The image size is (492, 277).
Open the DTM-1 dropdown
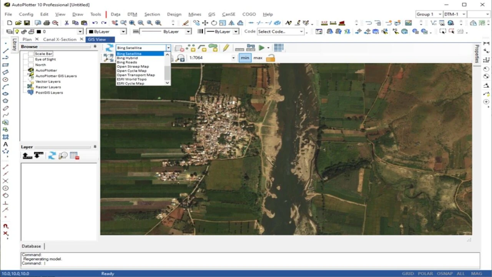(x=455, y=14)
